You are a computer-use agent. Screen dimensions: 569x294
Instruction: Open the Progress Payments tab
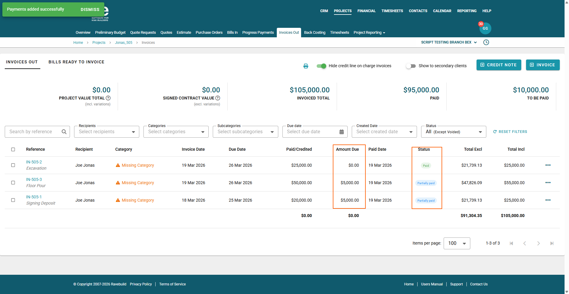[258, 33]
